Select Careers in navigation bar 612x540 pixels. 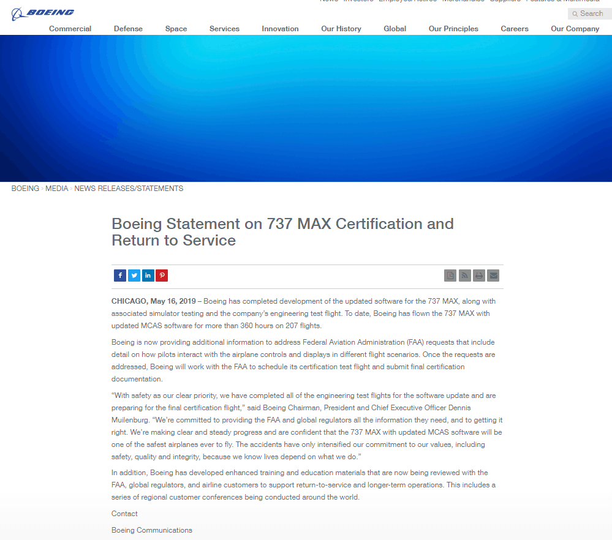[x=515, y=29]
